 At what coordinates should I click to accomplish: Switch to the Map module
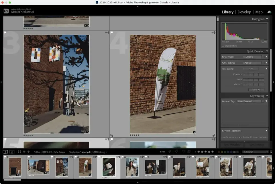click(x=259, y=12)
